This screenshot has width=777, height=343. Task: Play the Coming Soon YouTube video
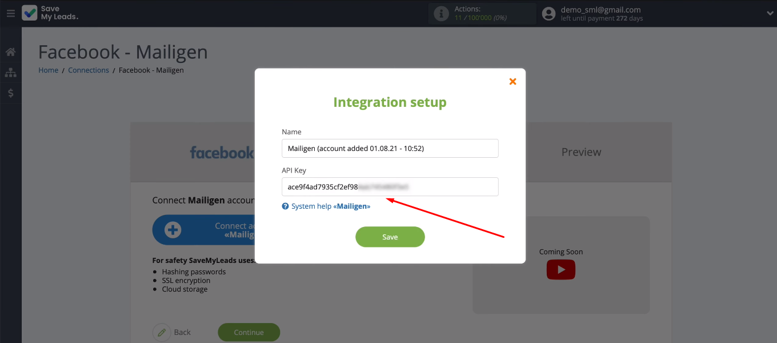pyautogui.click(x=560, y=269)
